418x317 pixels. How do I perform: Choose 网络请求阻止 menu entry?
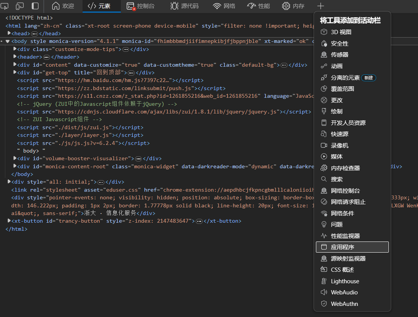352,202
